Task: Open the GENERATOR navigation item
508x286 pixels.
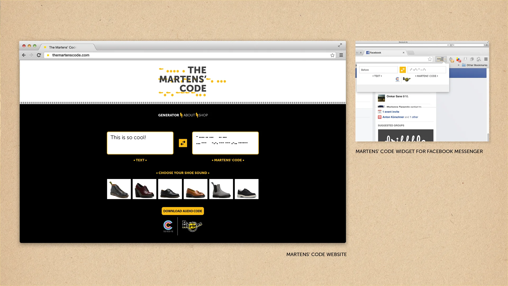Action: tap(169, 115)
